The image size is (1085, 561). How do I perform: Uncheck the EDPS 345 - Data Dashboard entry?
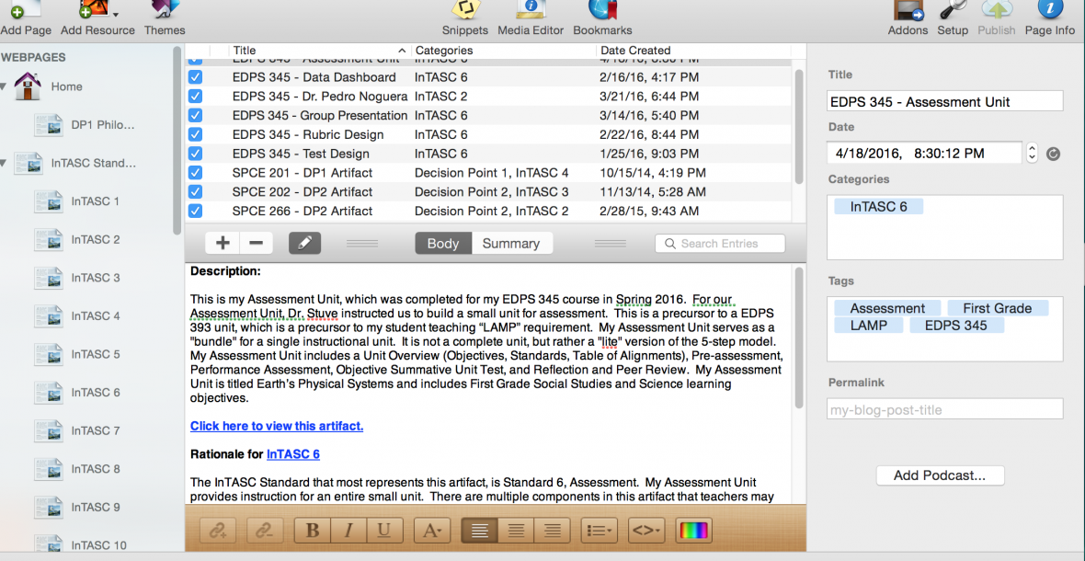(x=195, y=77)
